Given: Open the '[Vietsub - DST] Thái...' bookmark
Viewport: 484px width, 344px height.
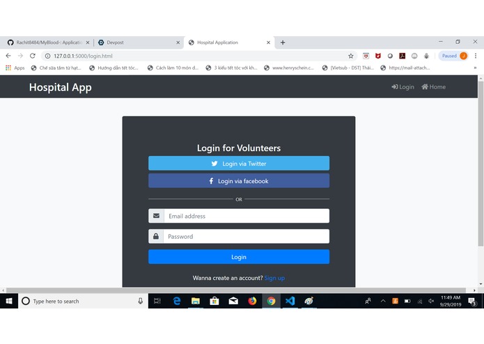Looking at the screenshot, I should pos(348,68).
